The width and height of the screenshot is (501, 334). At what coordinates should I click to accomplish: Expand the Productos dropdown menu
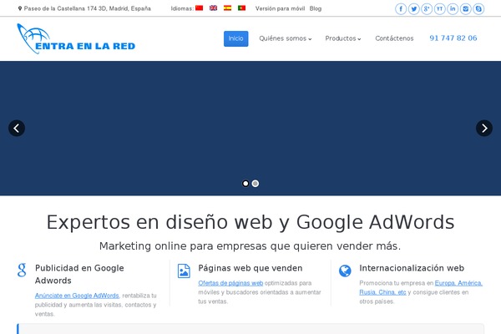click(x=343, y=38)
